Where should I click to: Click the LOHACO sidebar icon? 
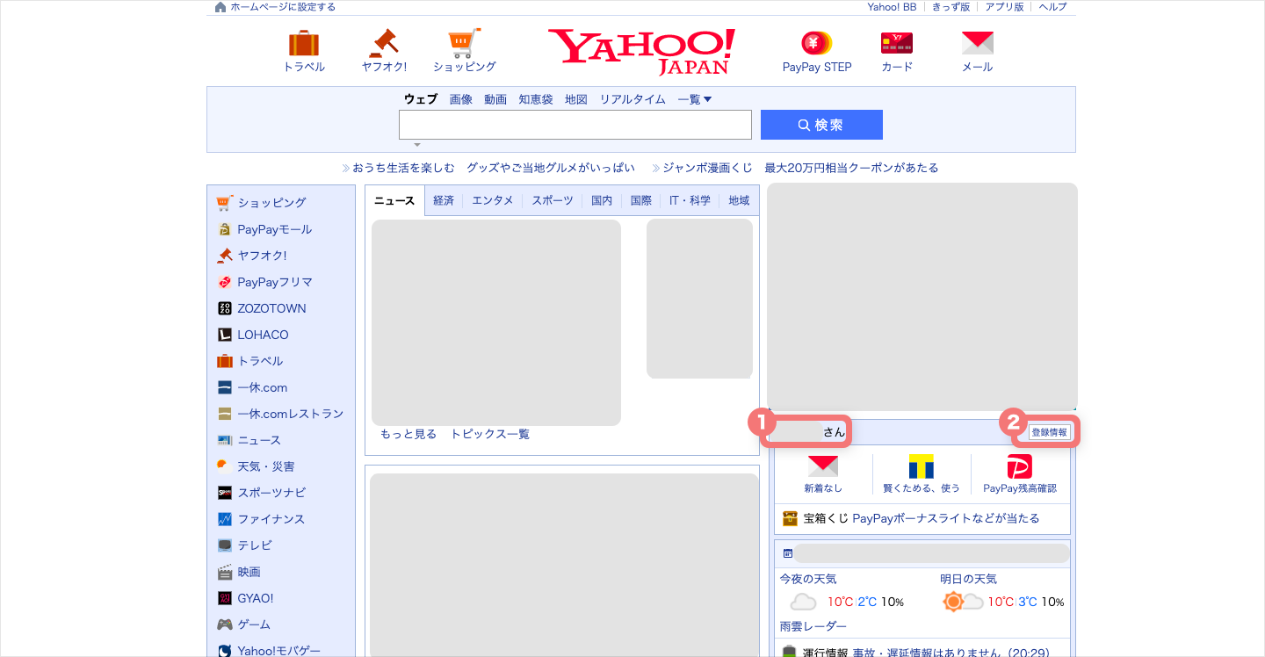coord(225,335)
